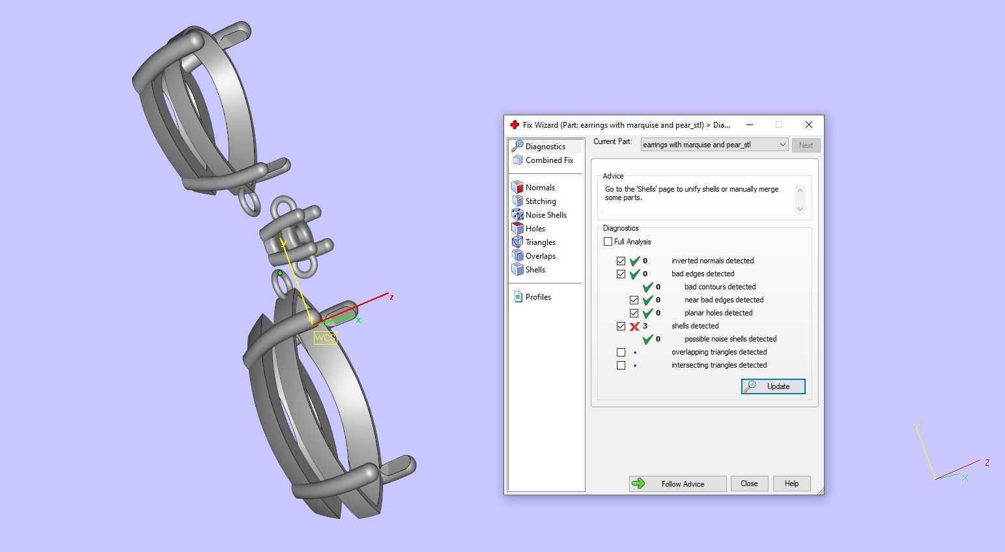The height and width of the screenshot is (552, 1005).
Task: Click the '3' shells count
Action: click(645, 326)
